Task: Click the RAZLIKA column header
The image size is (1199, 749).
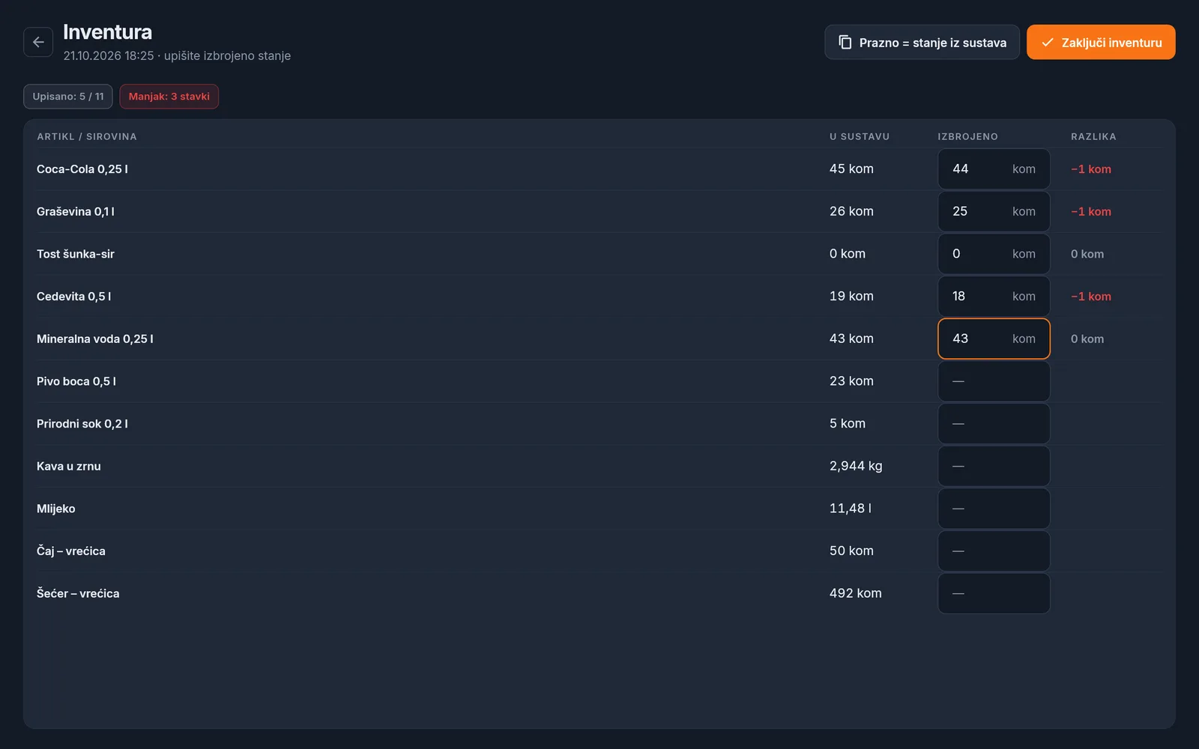Action: 1093,136
